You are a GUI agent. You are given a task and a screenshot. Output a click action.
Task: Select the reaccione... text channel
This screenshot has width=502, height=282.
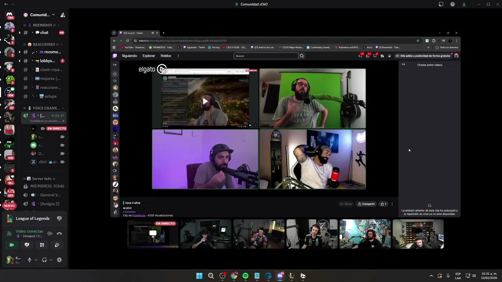tap(44, 87)
